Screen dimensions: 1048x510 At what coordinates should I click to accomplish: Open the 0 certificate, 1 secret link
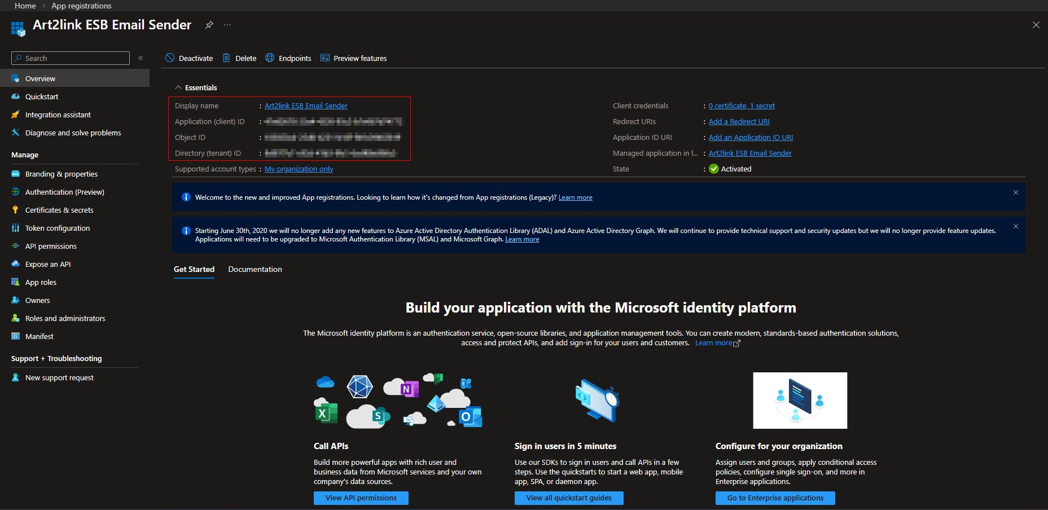[x=741, y=105]
